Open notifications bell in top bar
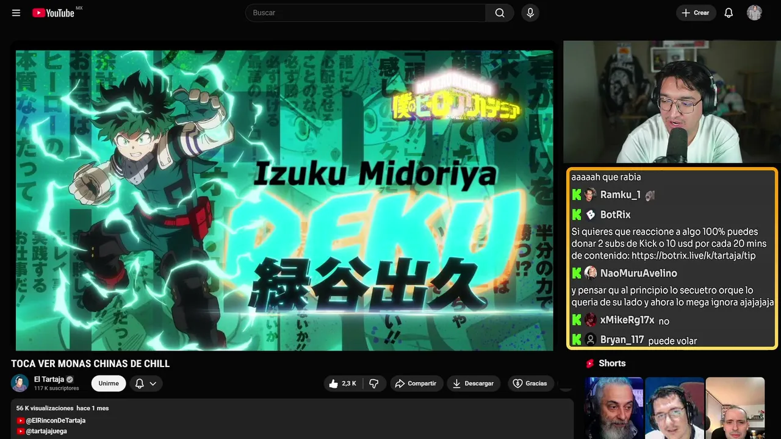The width and height of the screenshot is (781, 439). [729, 13]
